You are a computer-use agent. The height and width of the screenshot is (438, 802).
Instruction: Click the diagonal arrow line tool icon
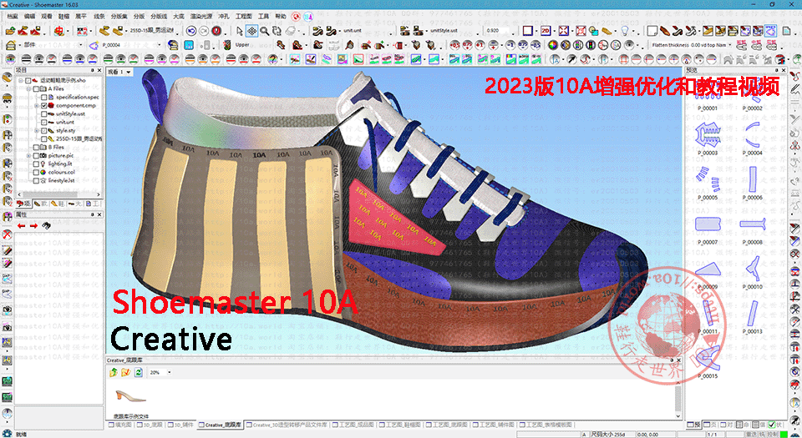pos(571,59)
